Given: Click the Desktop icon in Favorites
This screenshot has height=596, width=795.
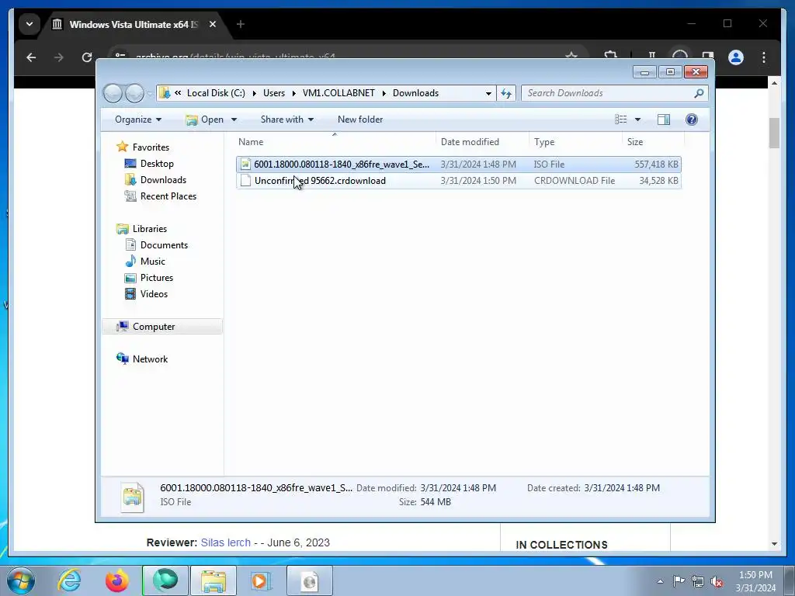Looking at the screenshot, I should pos(130,164).
